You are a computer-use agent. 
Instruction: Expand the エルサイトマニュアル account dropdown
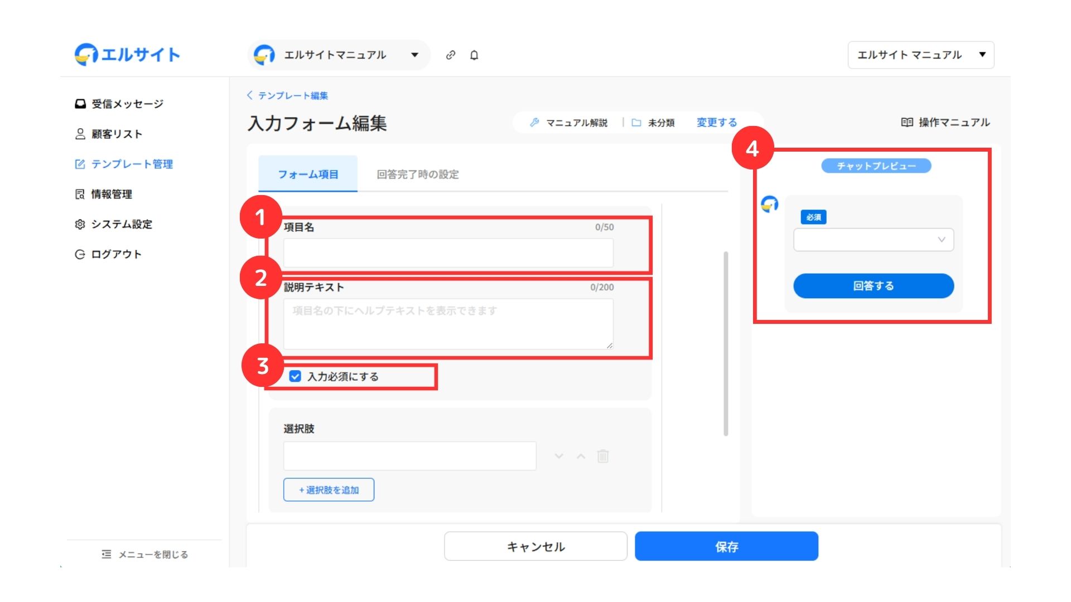338,55
